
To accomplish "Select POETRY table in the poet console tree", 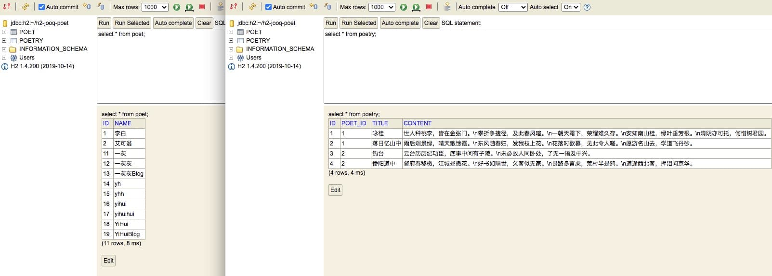I will tap(31, 41).
